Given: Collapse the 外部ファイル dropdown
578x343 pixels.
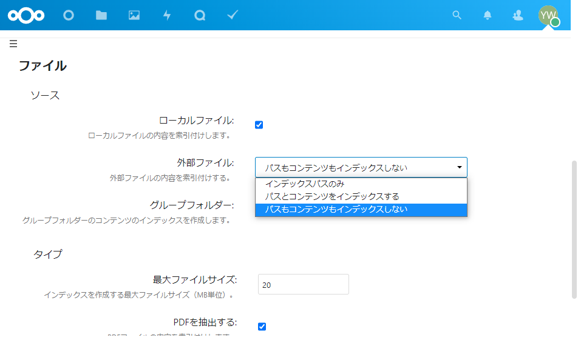Looking at the screenshot, I should (361, 167).
